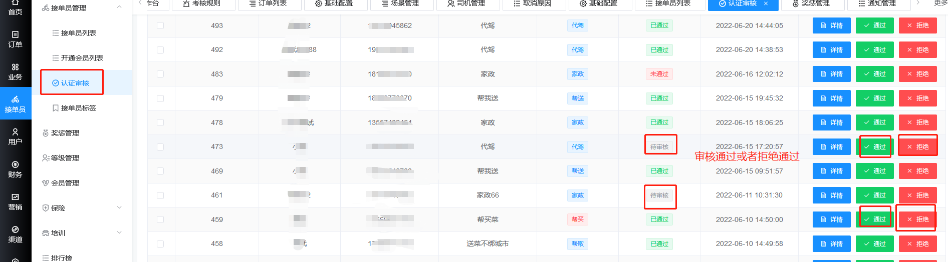Tick the checkbox for row 459

pyautogui.click(x=160, y=219)
